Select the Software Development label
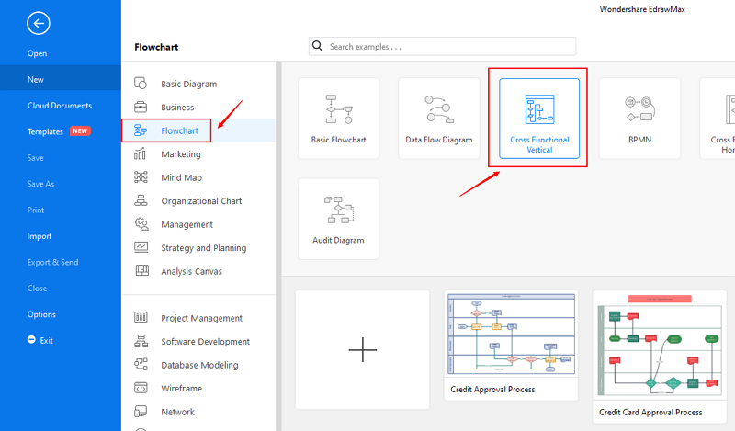 pyautogui.click(x=205, y=342)
